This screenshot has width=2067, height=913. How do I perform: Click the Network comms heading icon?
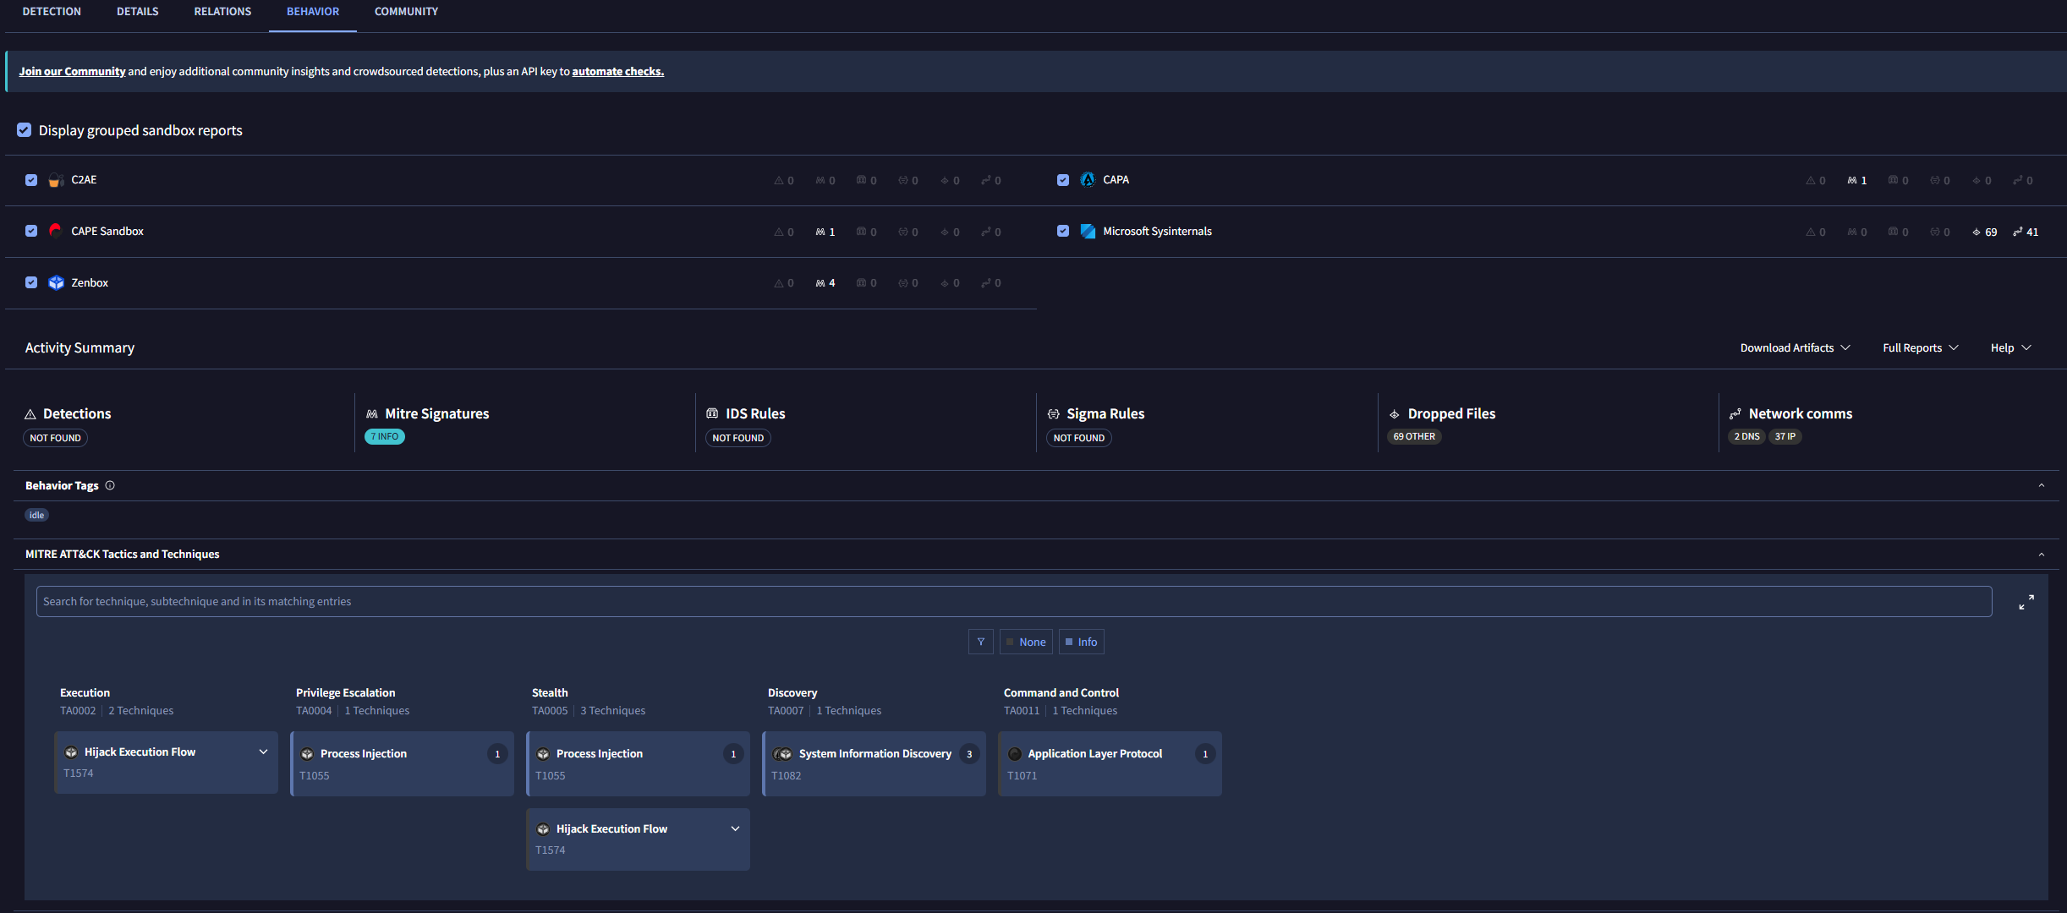(x=1735, y=414)
